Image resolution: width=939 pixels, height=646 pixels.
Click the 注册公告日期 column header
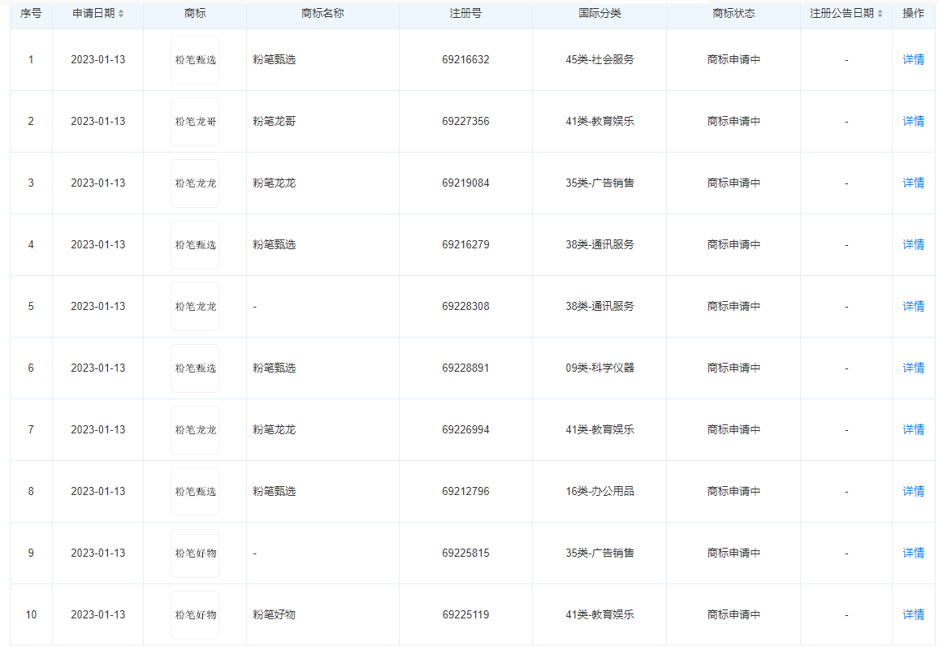click(842, 14)
